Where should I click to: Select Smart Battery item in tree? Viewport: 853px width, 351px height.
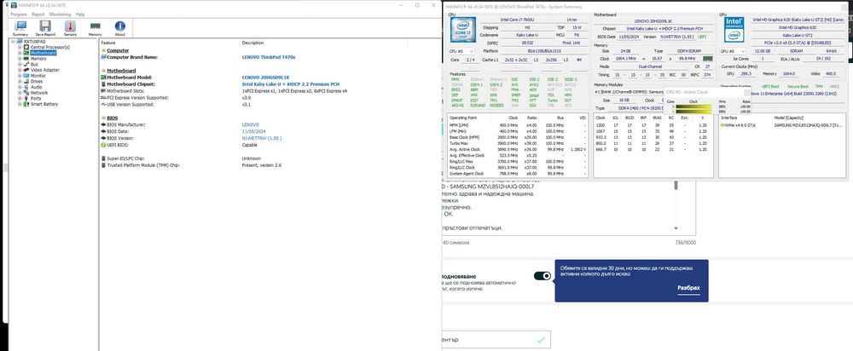tap(44, 104)
